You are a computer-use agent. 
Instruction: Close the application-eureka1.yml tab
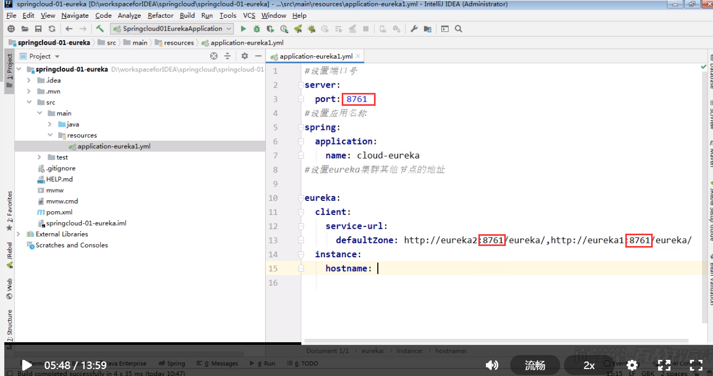(x=358, y=56)
